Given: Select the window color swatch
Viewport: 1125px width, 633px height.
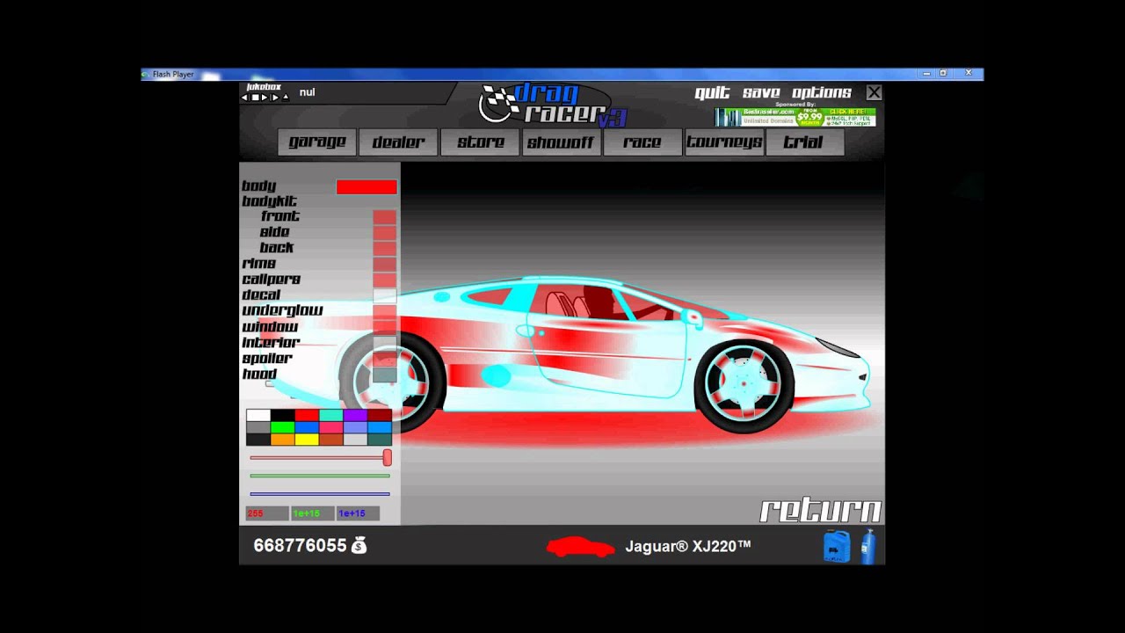Looking at the screenshot, I should (x=385, y=328).
